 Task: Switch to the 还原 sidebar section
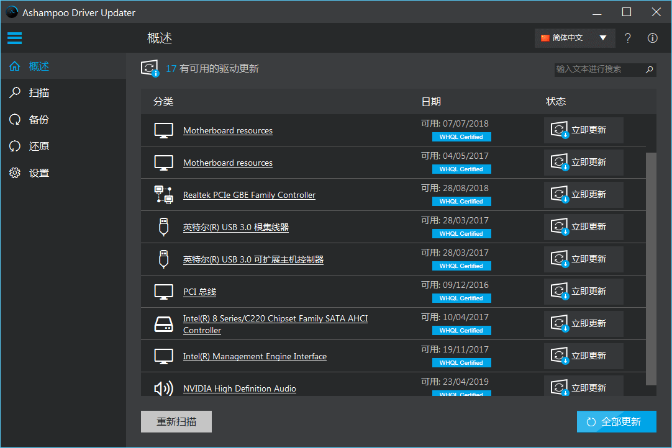[x=39, y=146]
